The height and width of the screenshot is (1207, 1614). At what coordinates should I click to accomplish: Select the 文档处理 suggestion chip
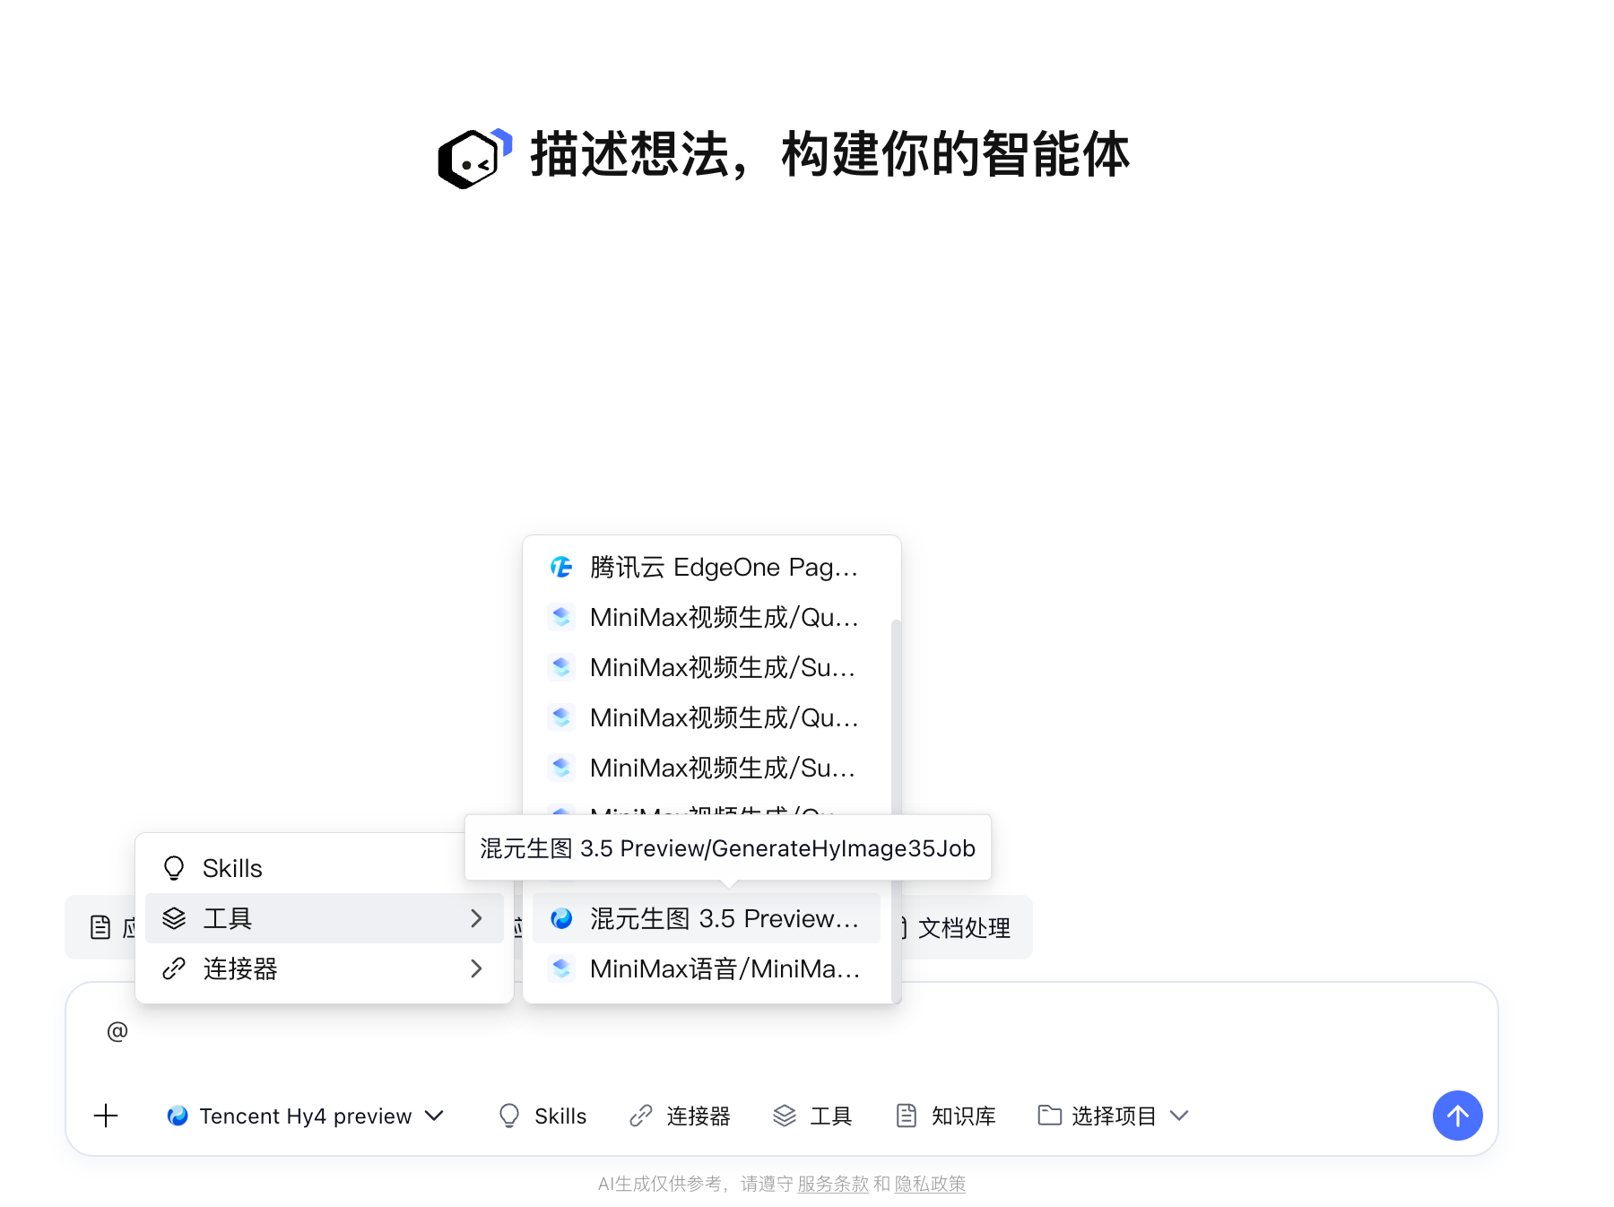(x=963, y=927)
